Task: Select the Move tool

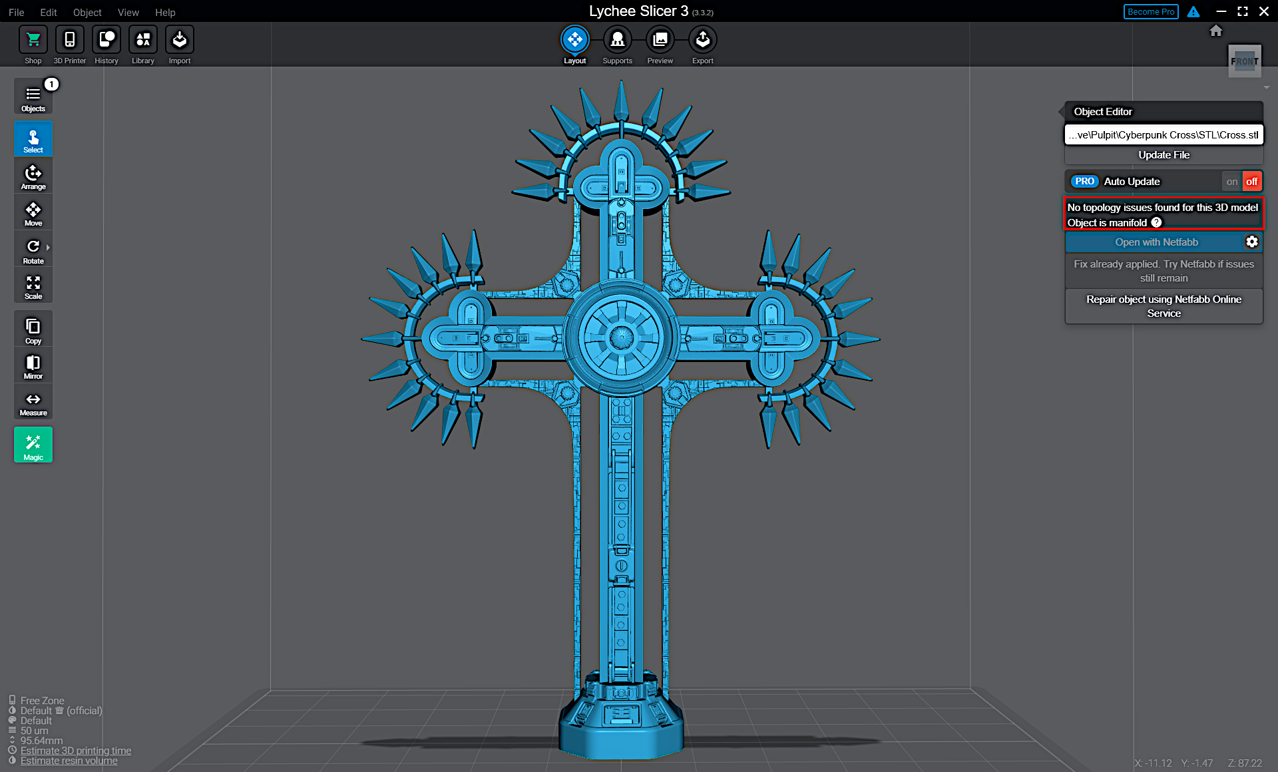Action: click(33, 212)
